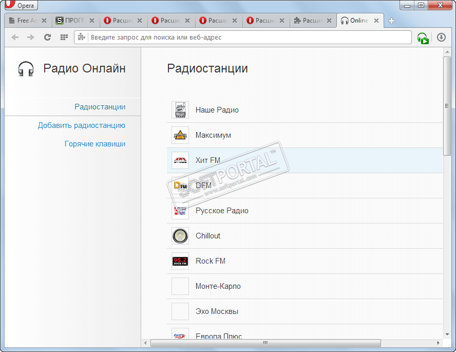The width and height of the screenshot is (456, 352).
Task: Open the Radio Online extension toolbar icon
Action: coord(423,38)
